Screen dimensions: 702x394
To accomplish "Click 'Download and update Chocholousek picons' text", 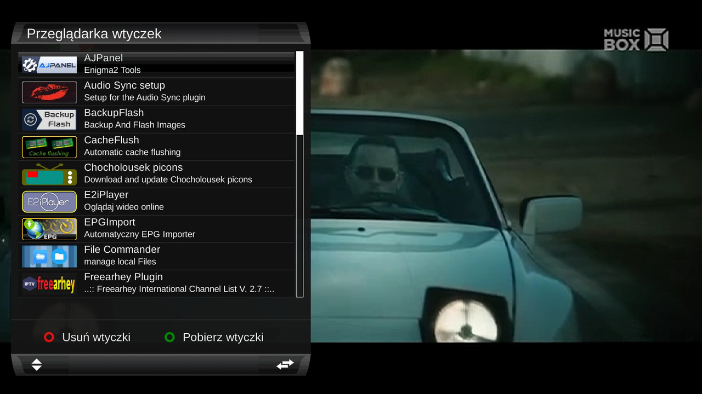I will tap(168, 179).
